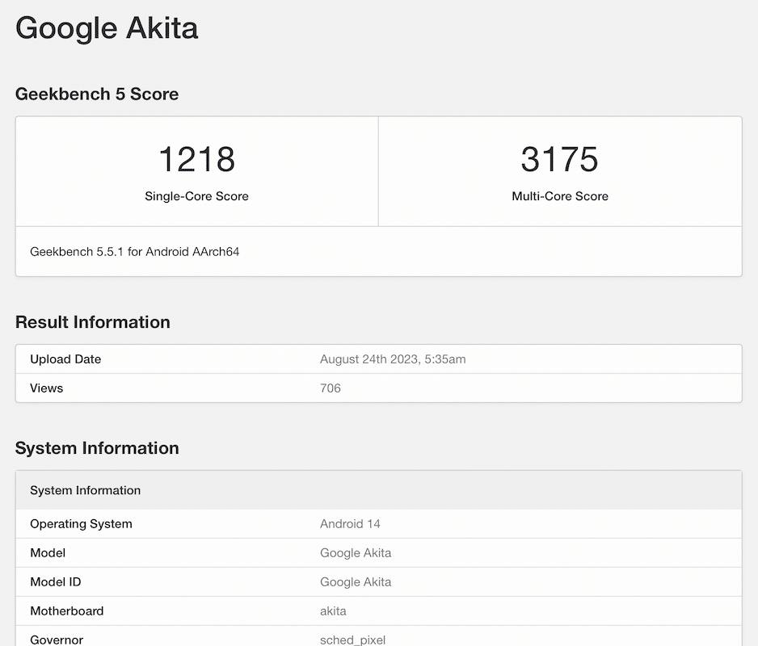Click the Model row label
This screenshot has height=646, width=758.
(x=48, y=553)
